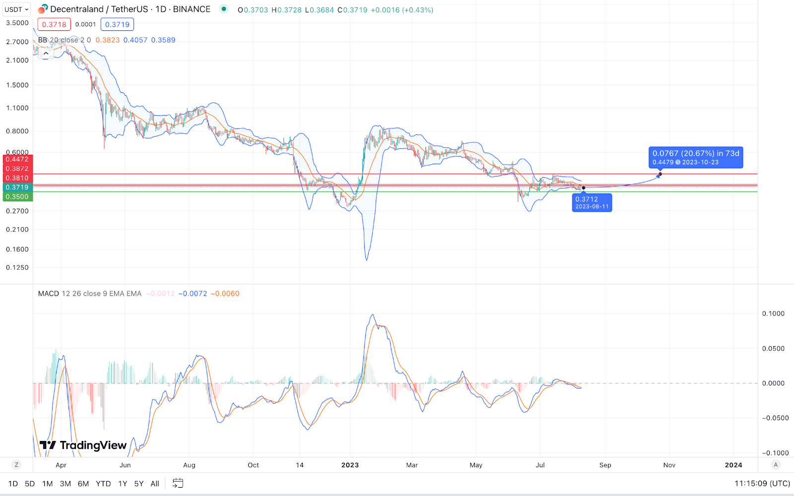Collapse the indicator legend chevron
Viewport: 794px width, 496px height.
46,54
